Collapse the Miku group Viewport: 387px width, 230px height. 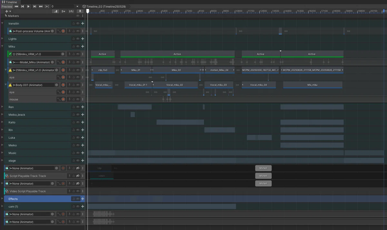(2, 47)
